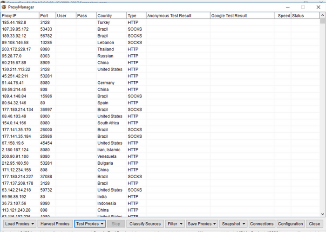
Task: Select proxy row 203.172.229.17
Action: [160, 49]
